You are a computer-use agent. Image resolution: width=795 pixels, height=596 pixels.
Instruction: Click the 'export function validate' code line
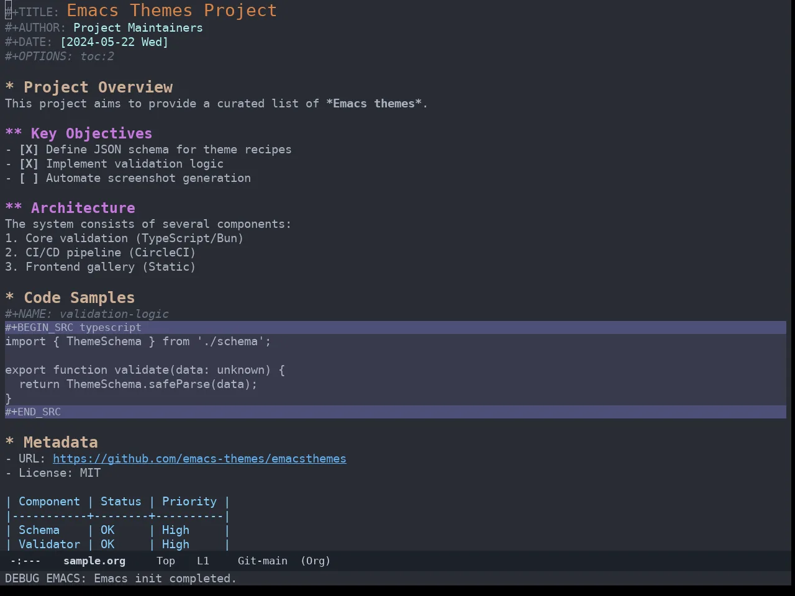click(145, 370)
